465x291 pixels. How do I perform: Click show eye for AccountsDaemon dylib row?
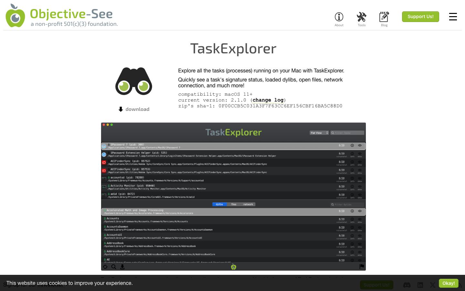click(x=360, y=227)
